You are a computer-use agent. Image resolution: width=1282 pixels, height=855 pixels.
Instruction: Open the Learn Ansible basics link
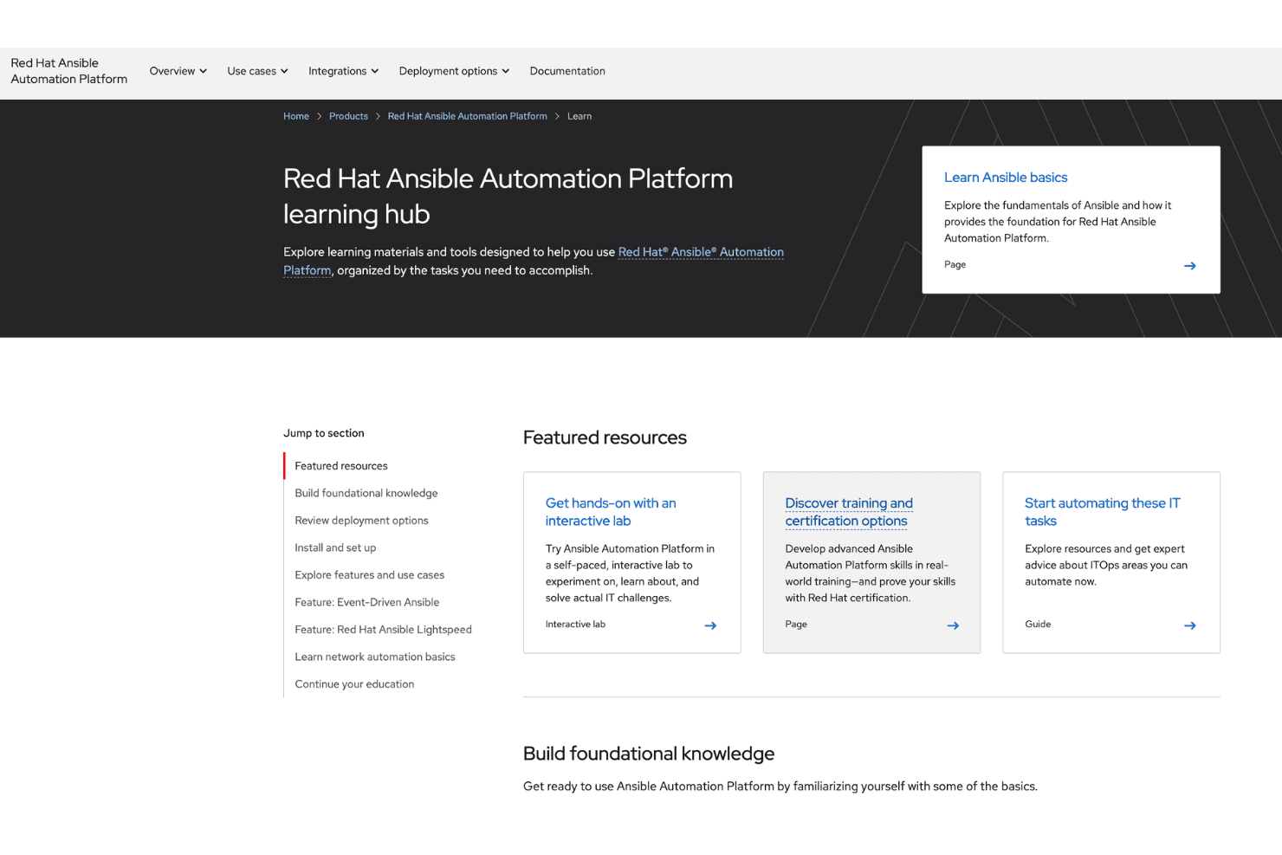(1005, 178)
